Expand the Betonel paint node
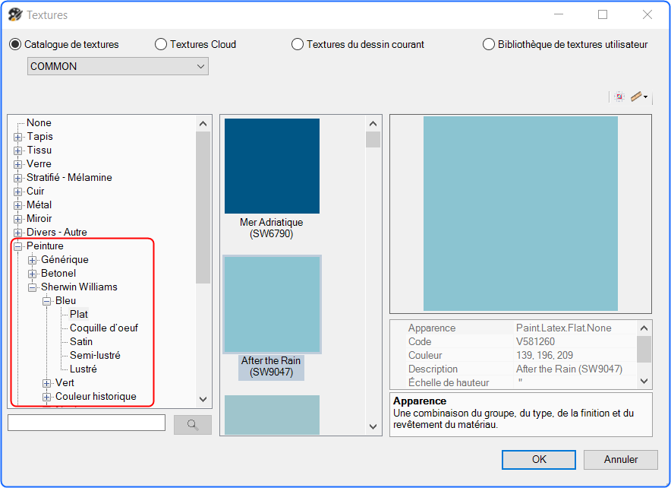Viewport: 671px width, 488px height. 33,274
